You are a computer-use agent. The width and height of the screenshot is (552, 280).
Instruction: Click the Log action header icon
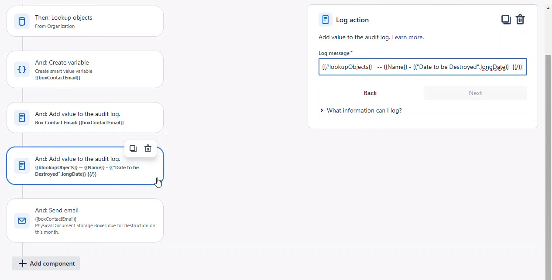(x=326, y=20)
